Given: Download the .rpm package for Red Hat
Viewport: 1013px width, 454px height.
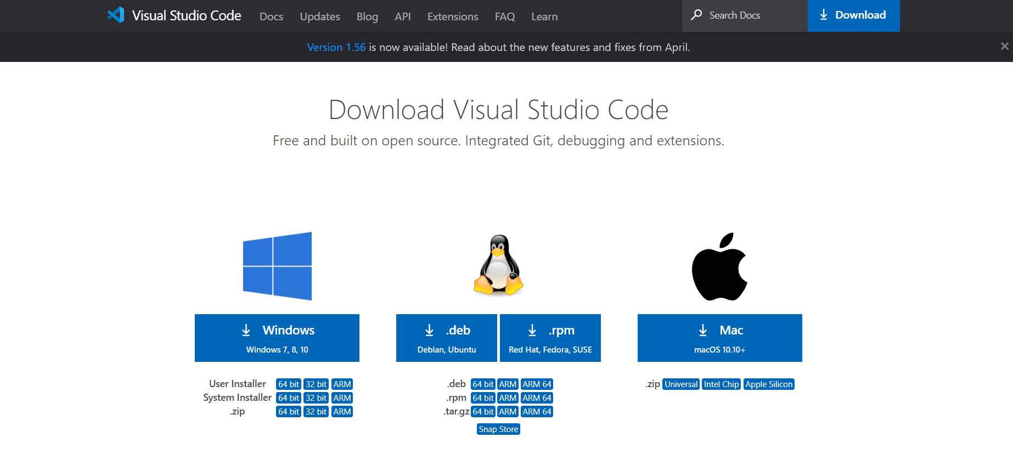Looking at the screenshot, I should pyautogui.click(x=550, y=338).
